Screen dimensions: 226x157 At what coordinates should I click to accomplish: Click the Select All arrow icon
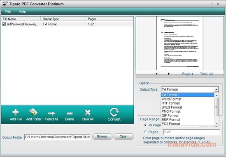pos(51,114)
